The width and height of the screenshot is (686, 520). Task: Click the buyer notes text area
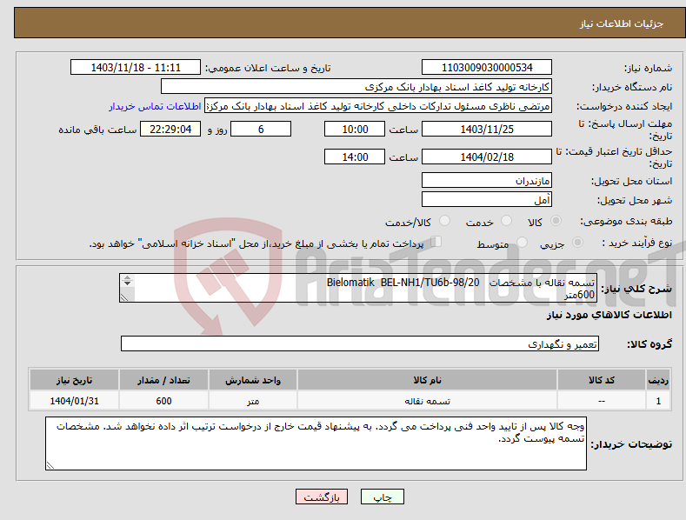point(316,443)
